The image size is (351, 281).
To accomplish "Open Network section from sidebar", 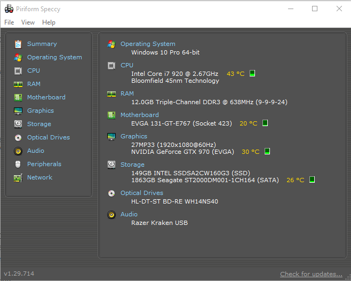I will (x=40, y=177).
